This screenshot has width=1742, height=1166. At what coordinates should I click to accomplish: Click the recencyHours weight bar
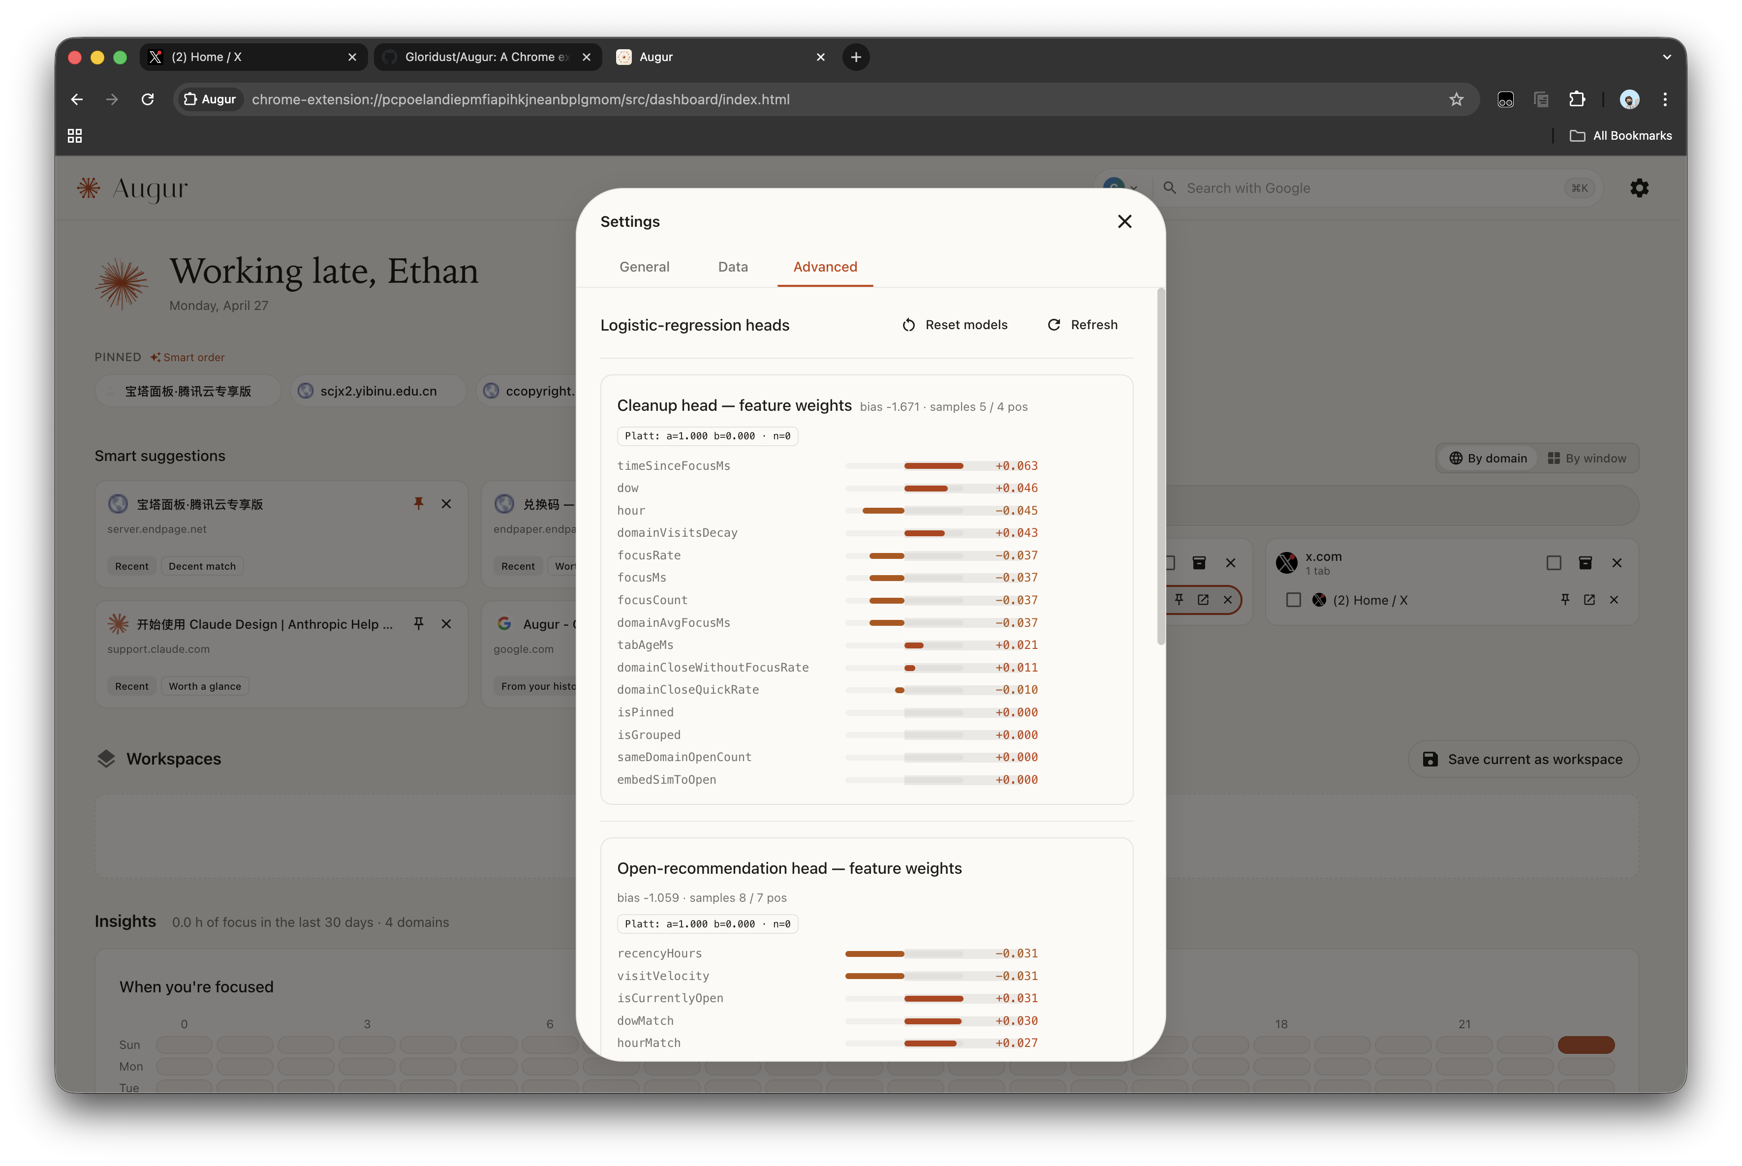[904, 954]
